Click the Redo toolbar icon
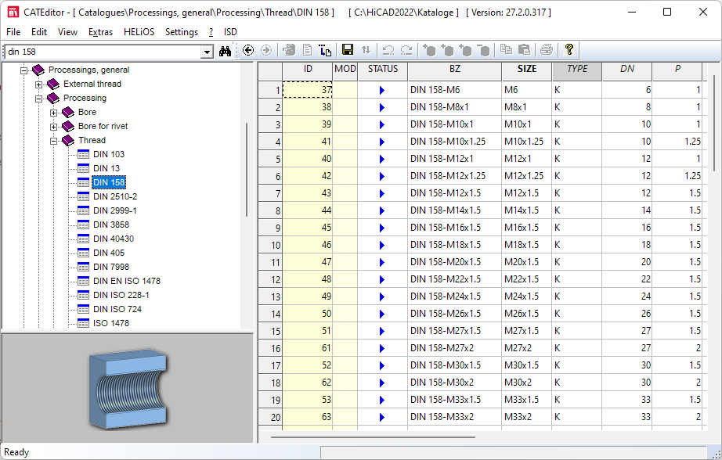The height and width of the screenshot is (460, 722). (406, 50)
